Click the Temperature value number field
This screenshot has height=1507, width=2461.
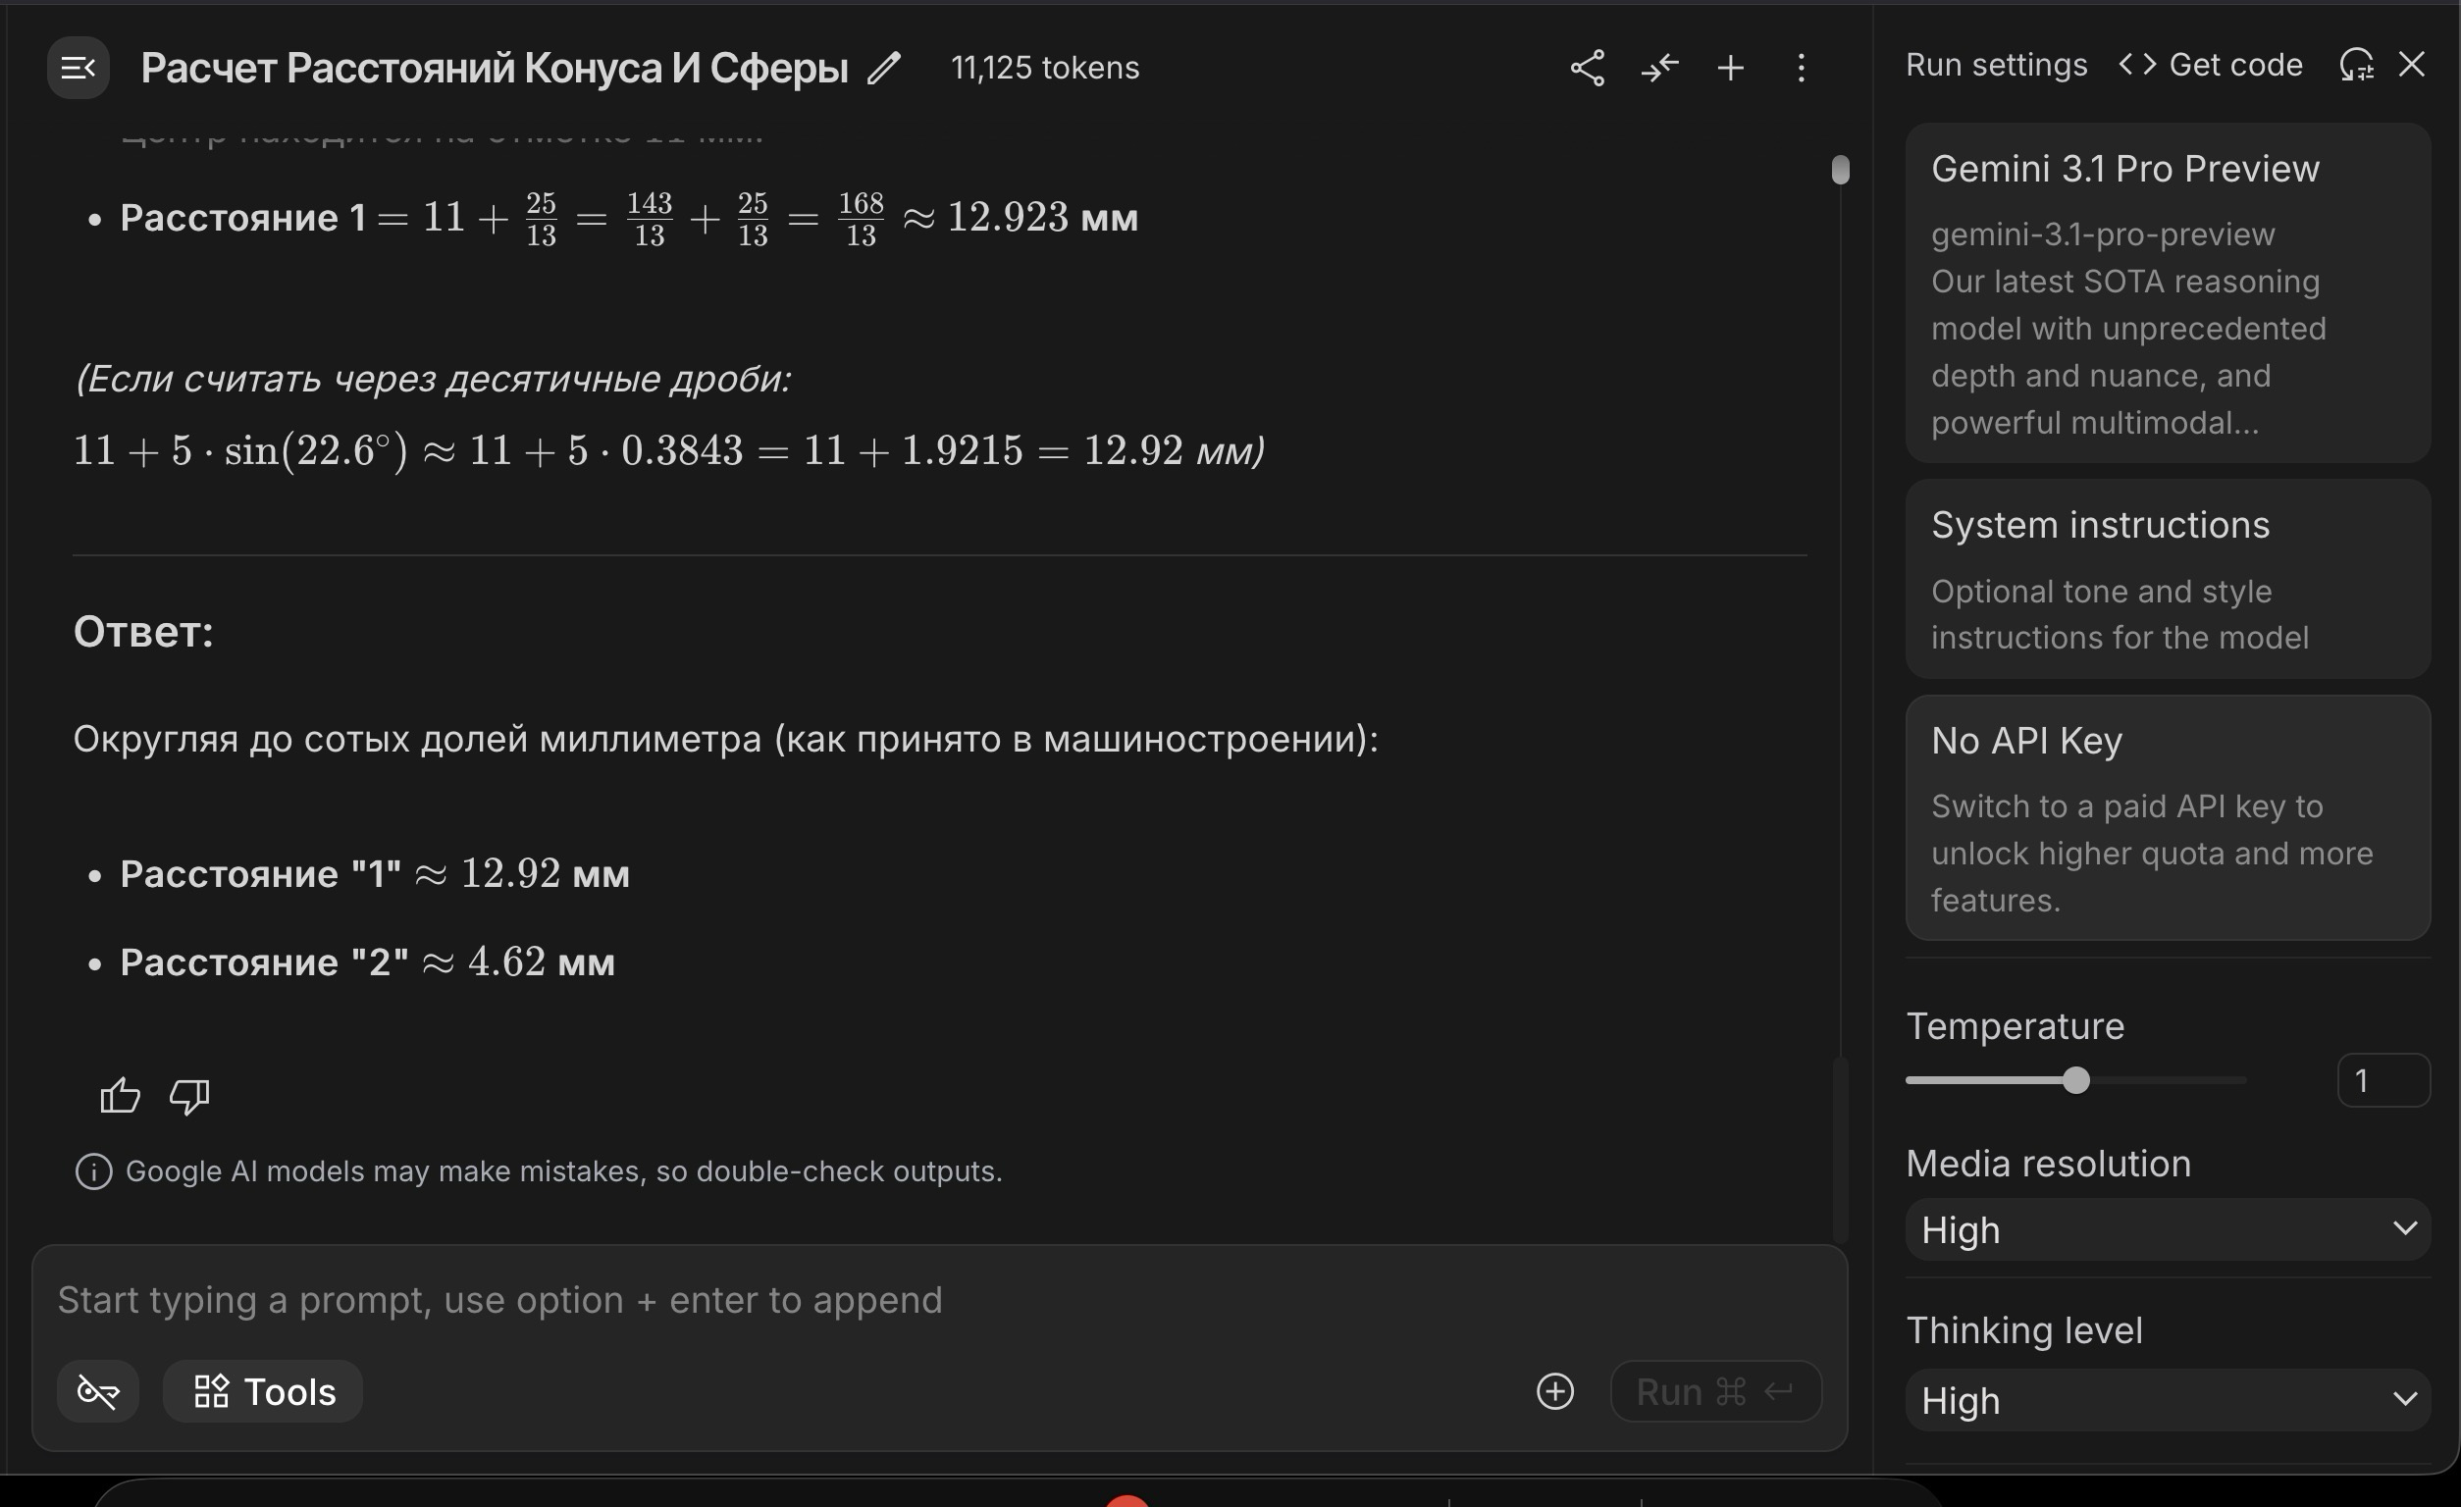[x=2382, y=1080]
